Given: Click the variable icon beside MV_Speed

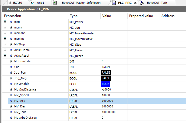Looking at the screenshot, I should tap(11, 95).
